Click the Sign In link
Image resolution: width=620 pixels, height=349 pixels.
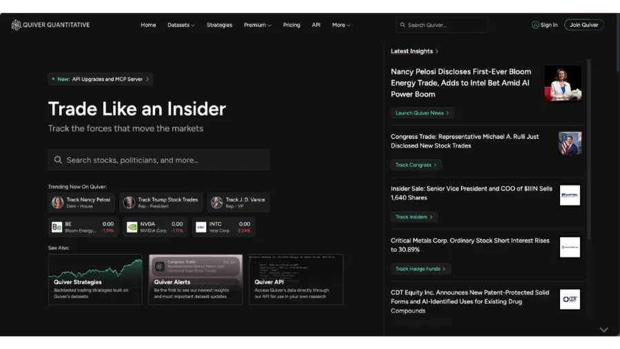544,25
